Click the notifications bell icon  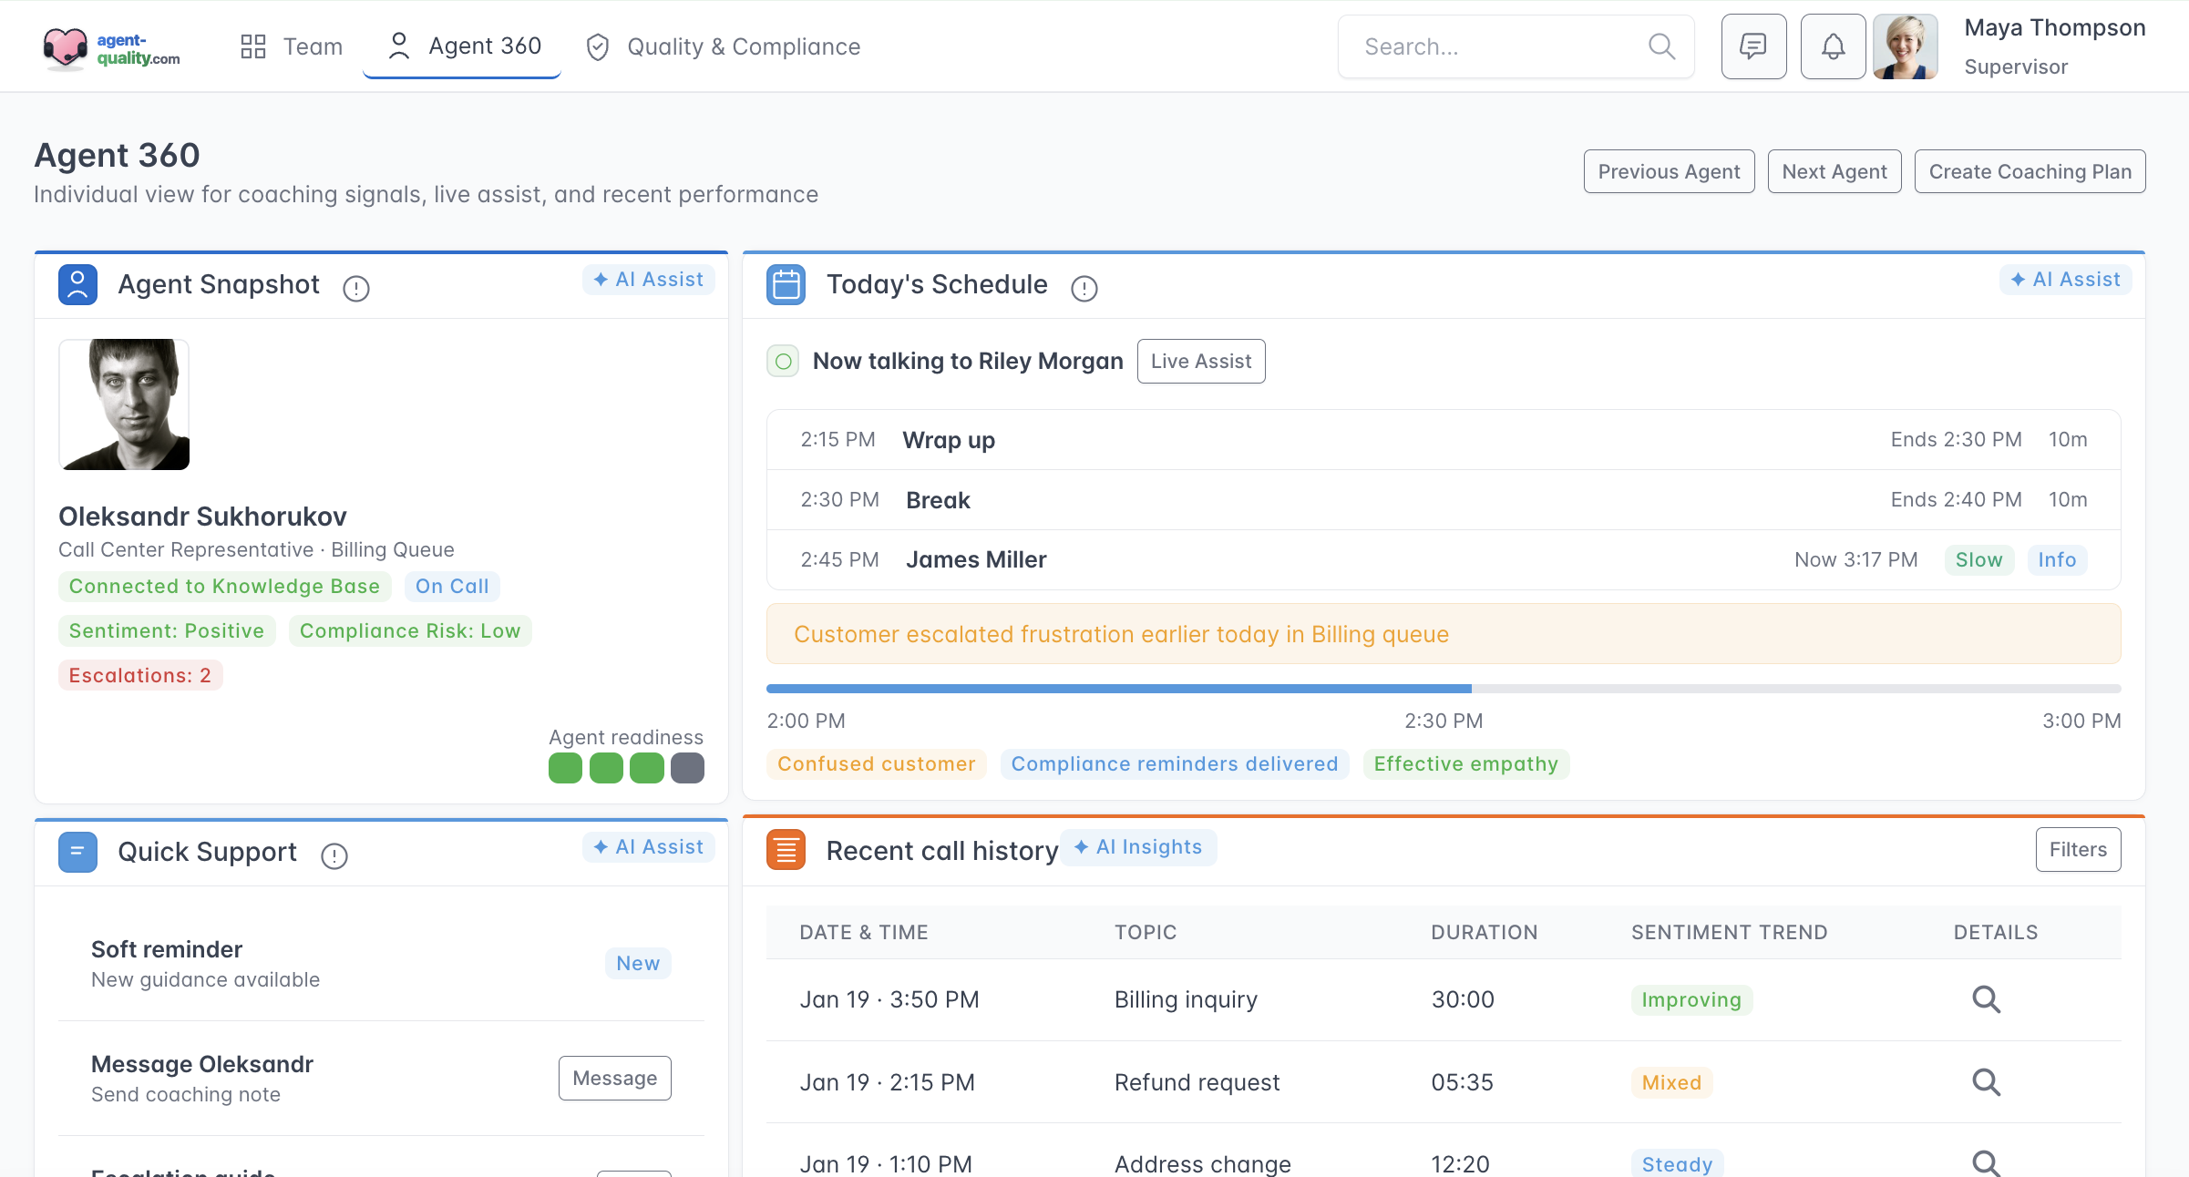(1833, 46)
